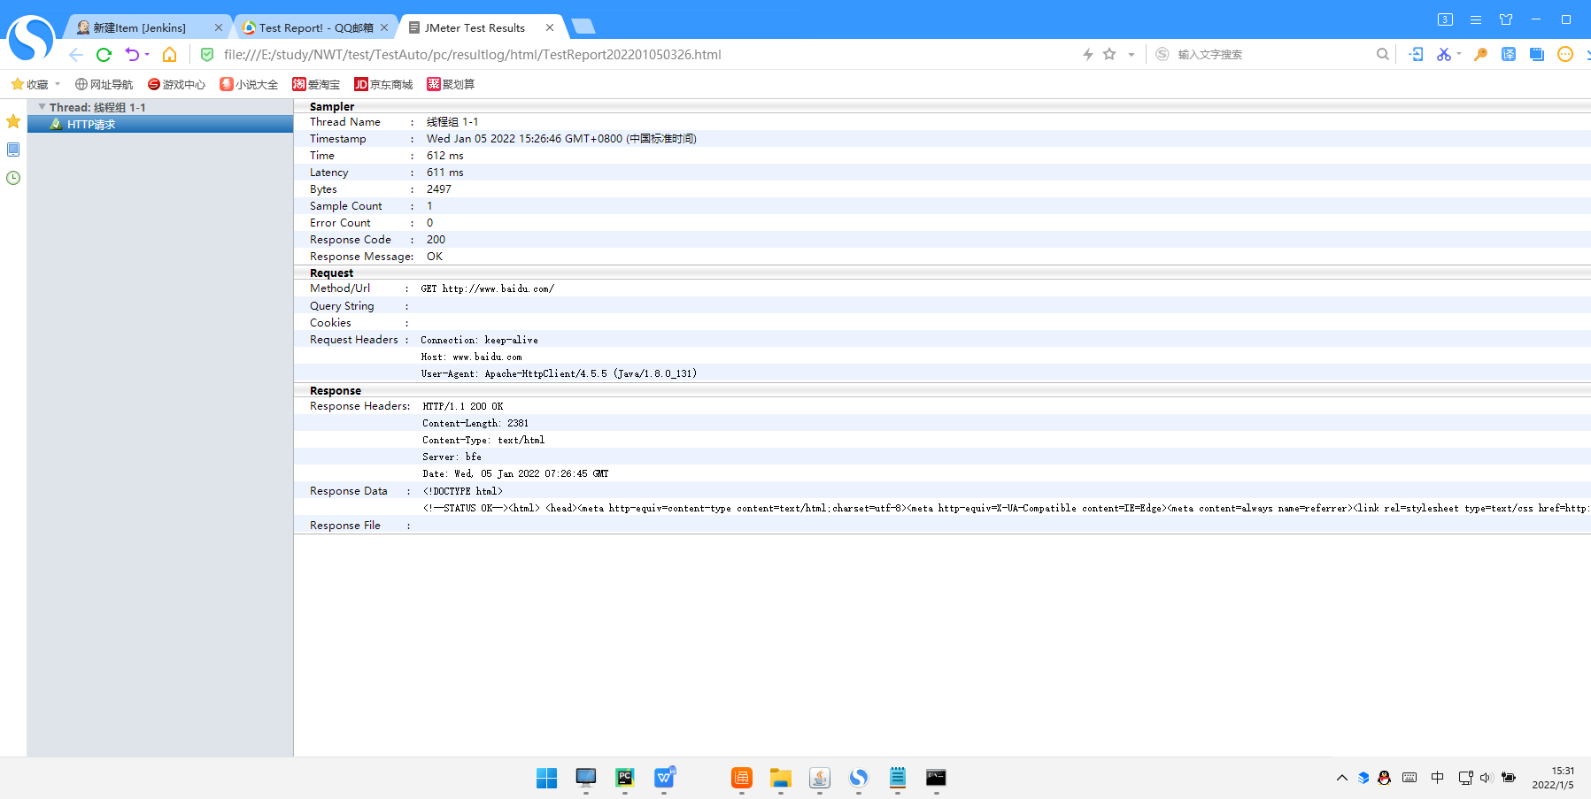Viewport: 1591px width, 799px height.
Task: Open the tab count indicator showing 3
Action: [x=1445, y=19]
